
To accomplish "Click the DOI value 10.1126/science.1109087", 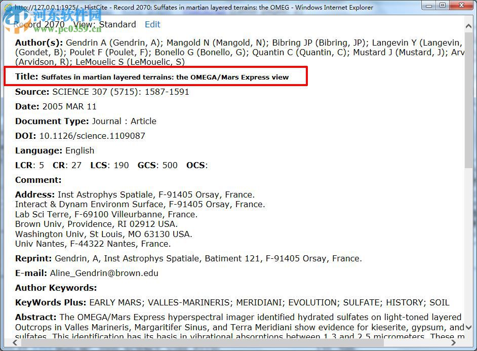I will [x=92, y=136].
